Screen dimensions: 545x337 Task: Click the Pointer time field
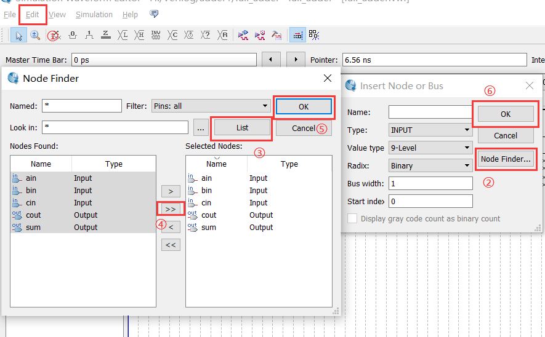pyautogui.click(x=435, y=60)
